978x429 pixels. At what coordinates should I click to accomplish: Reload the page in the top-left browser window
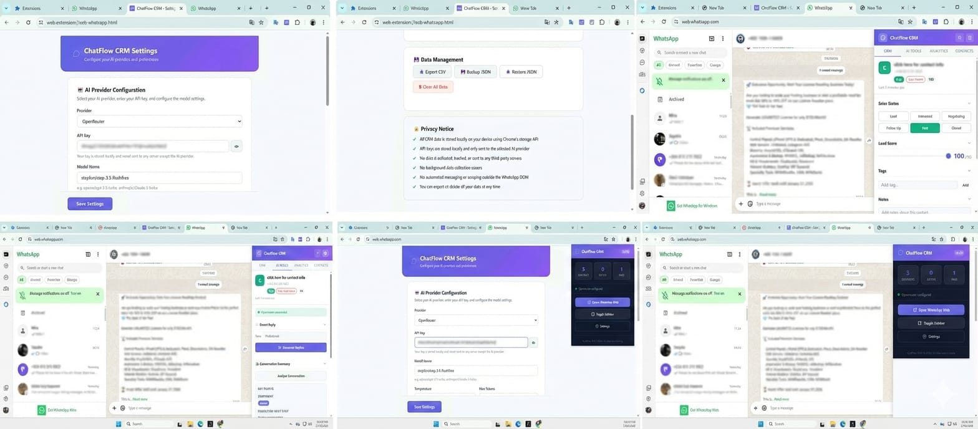tap(28, 22)
